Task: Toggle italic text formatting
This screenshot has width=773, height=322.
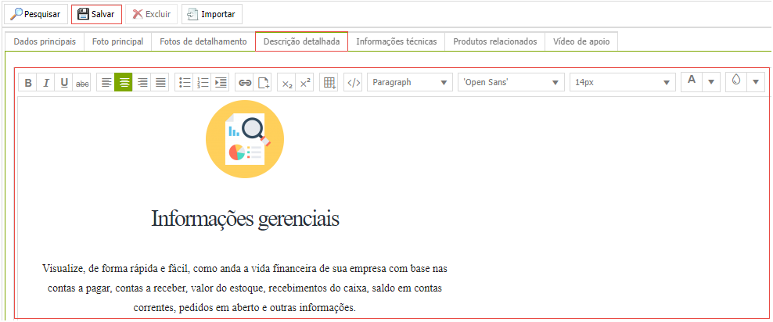Action: [x=46, y=83]
